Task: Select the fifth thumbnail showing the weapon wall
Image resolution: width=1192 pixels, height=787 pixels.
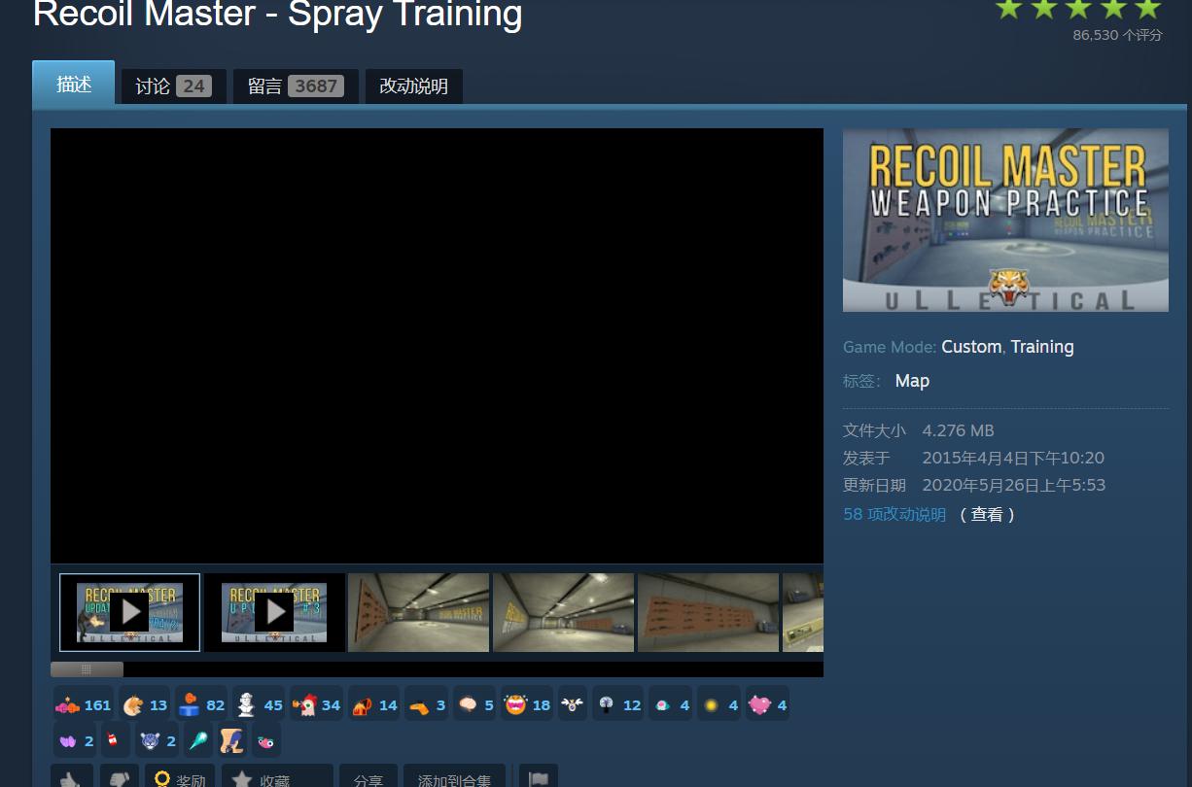Action: coord(709,612)
